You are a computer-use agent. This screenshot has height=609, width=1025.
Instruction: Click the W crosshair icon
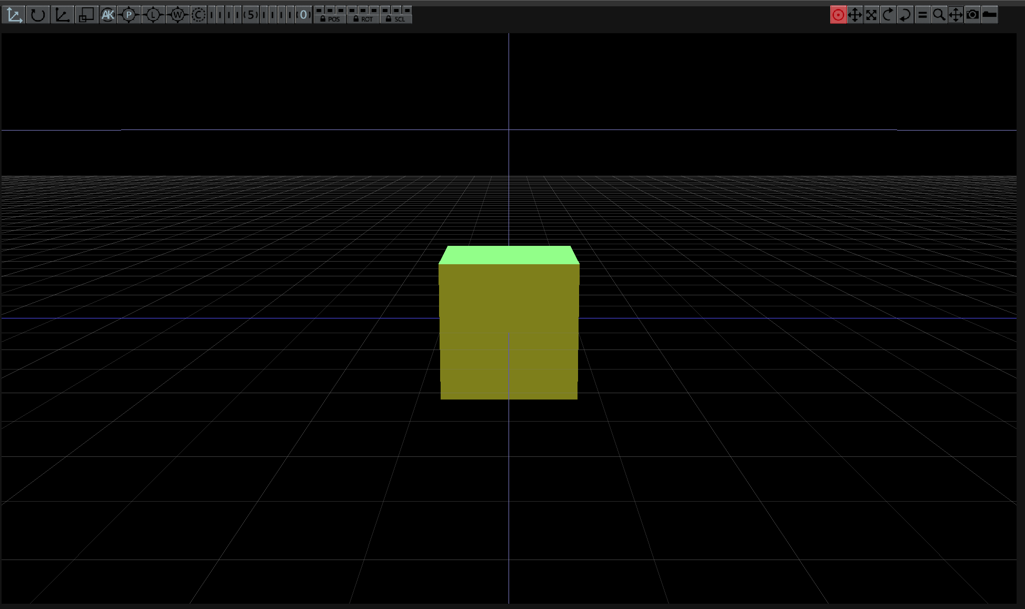177,15
